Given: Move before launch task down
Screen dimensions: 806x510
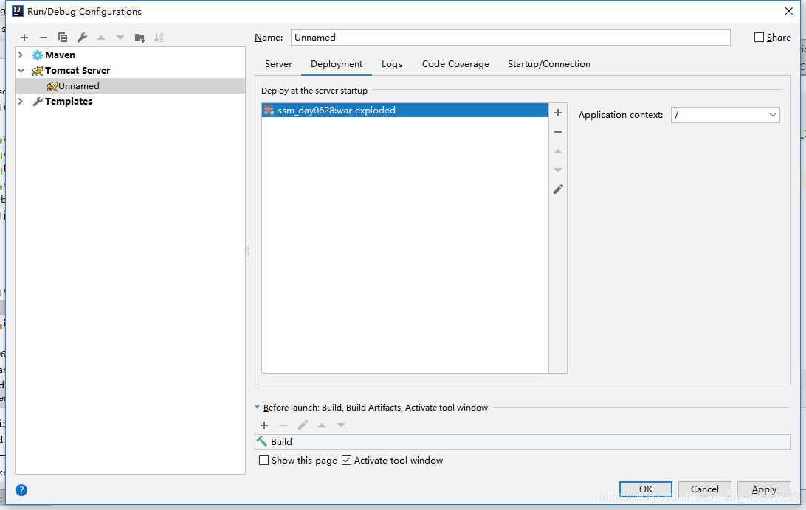Looking at the screenshot, I should (341, 425).
